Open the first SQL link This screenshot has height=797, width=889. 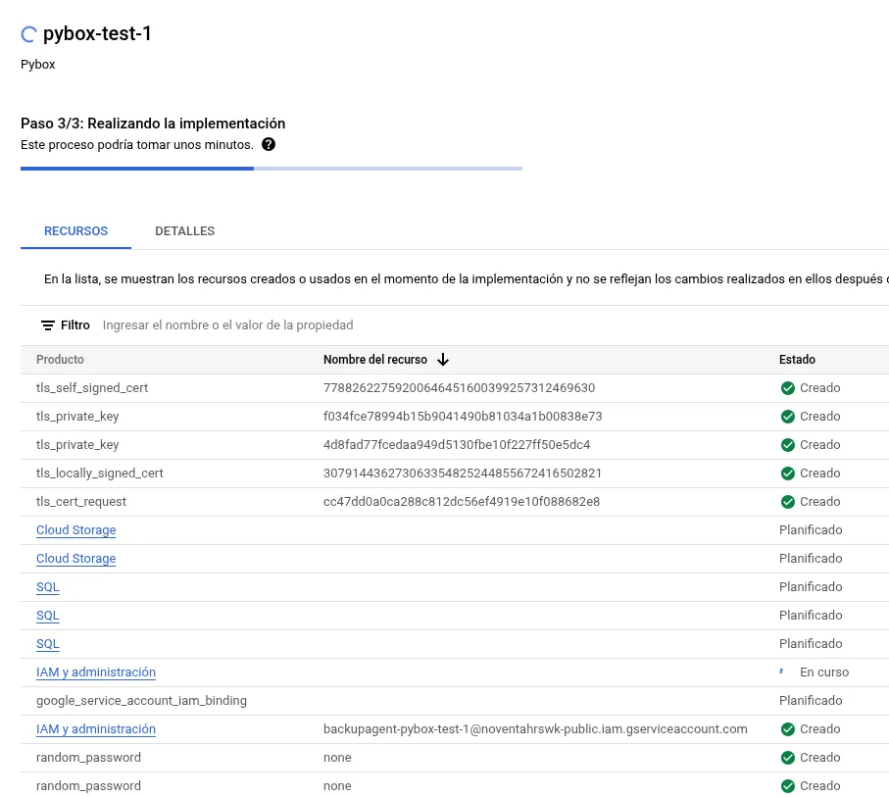coord(48,586)
